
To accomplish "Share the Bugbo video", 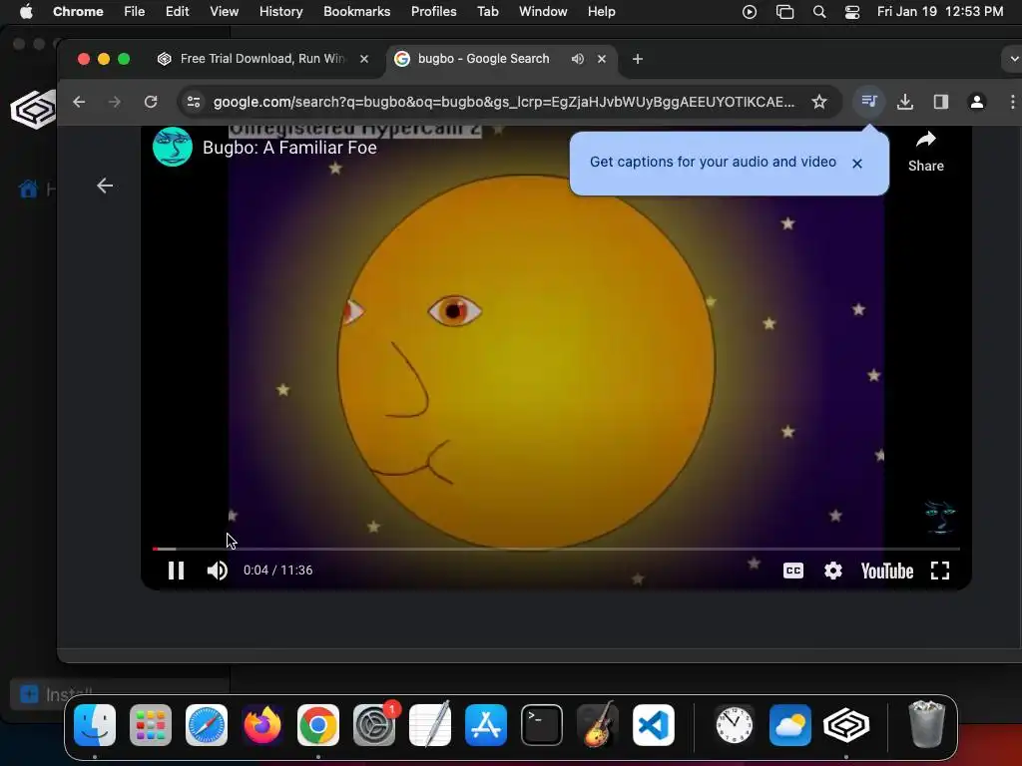I will tap(925, 152).
